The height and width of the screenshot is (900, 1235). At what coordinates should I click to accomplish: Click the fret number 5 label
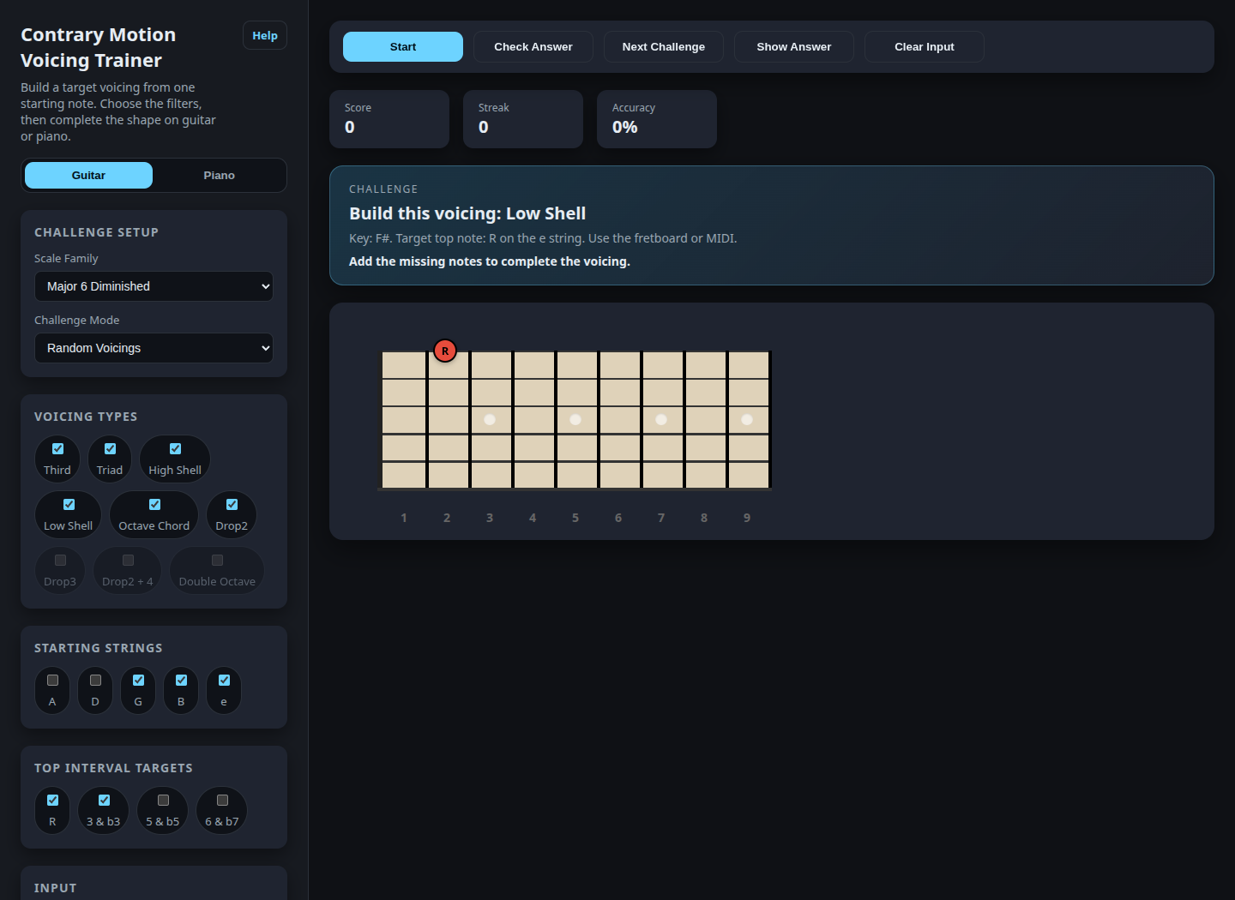click(575, 518)
